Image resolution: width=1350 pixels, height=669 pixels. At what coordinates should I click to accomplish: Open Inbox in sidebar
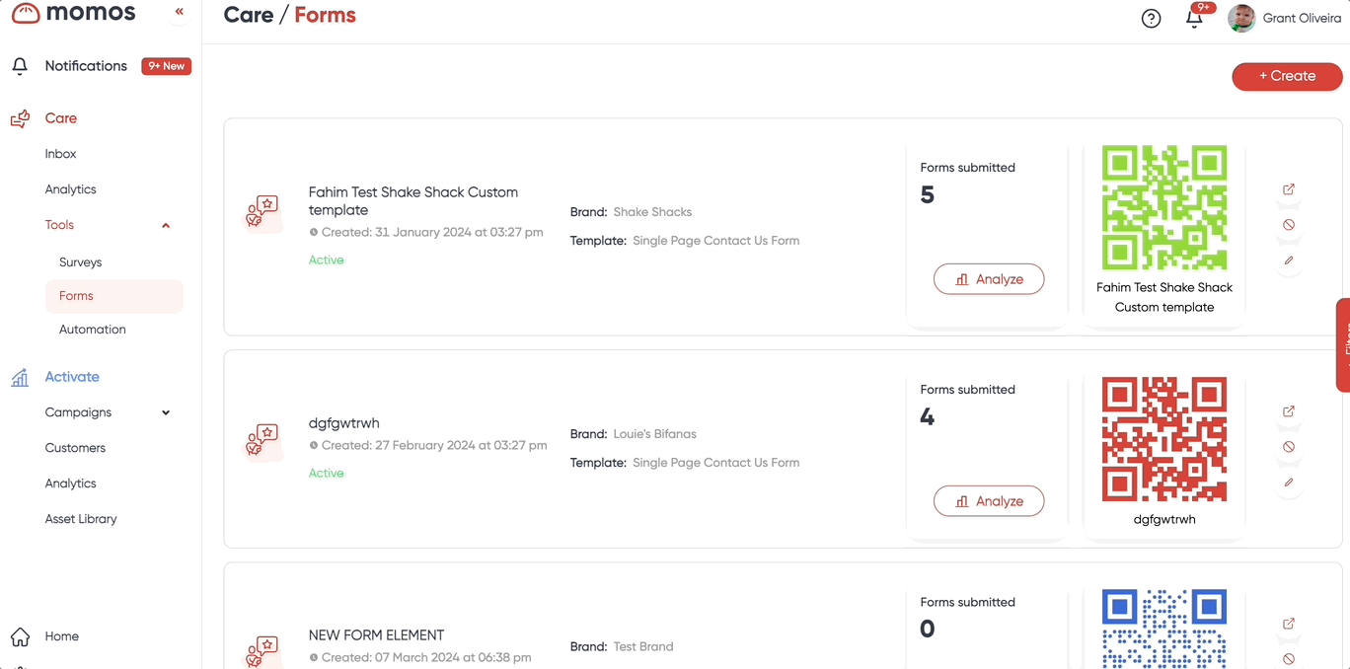[60, 154]
